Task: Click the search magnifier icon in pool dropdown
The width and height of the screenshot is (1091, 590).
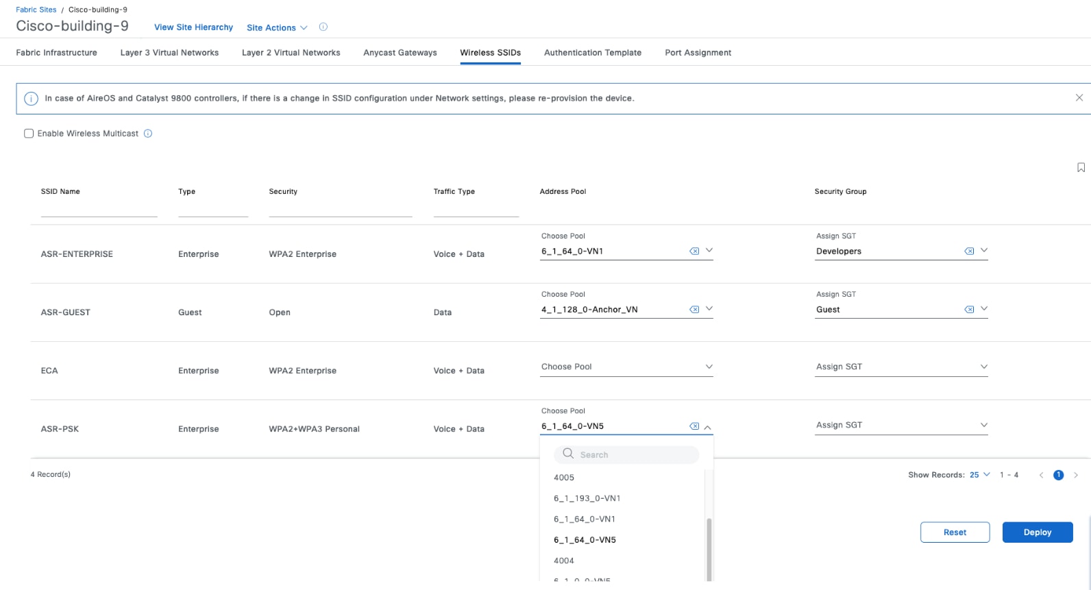Action: point(568,454)
